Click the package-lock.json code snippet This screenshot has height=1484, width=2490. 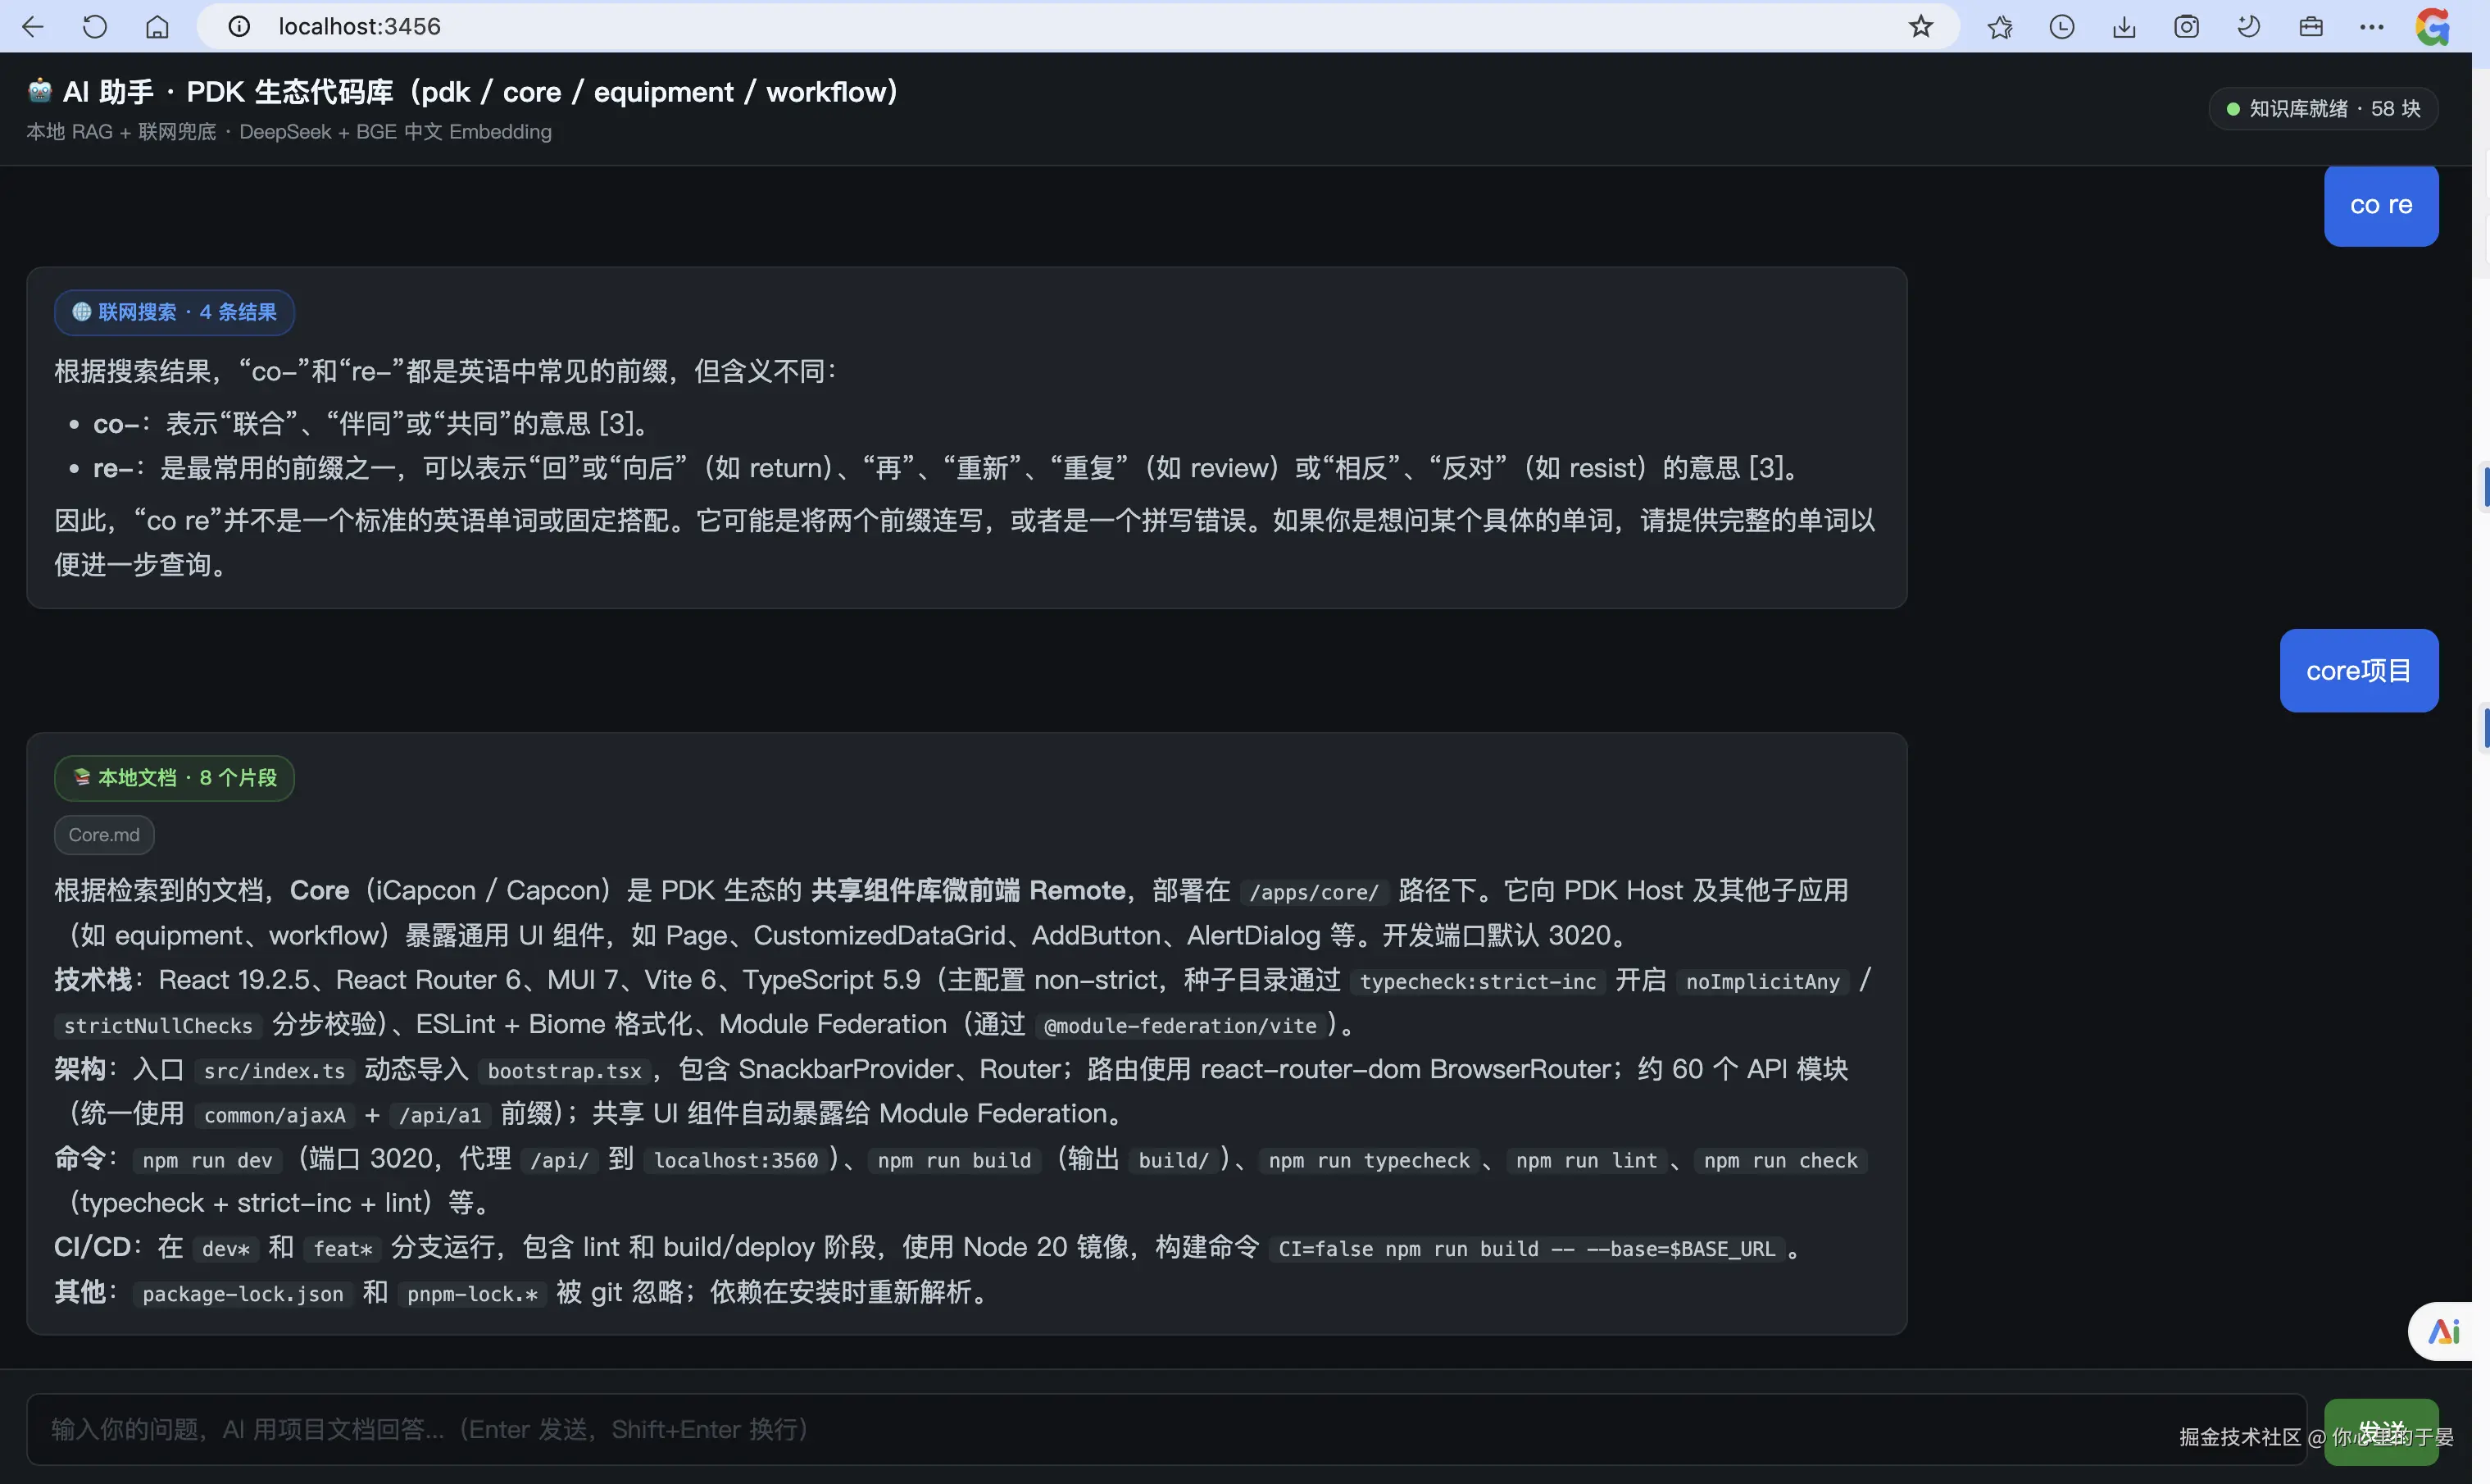pos(243,1294)
